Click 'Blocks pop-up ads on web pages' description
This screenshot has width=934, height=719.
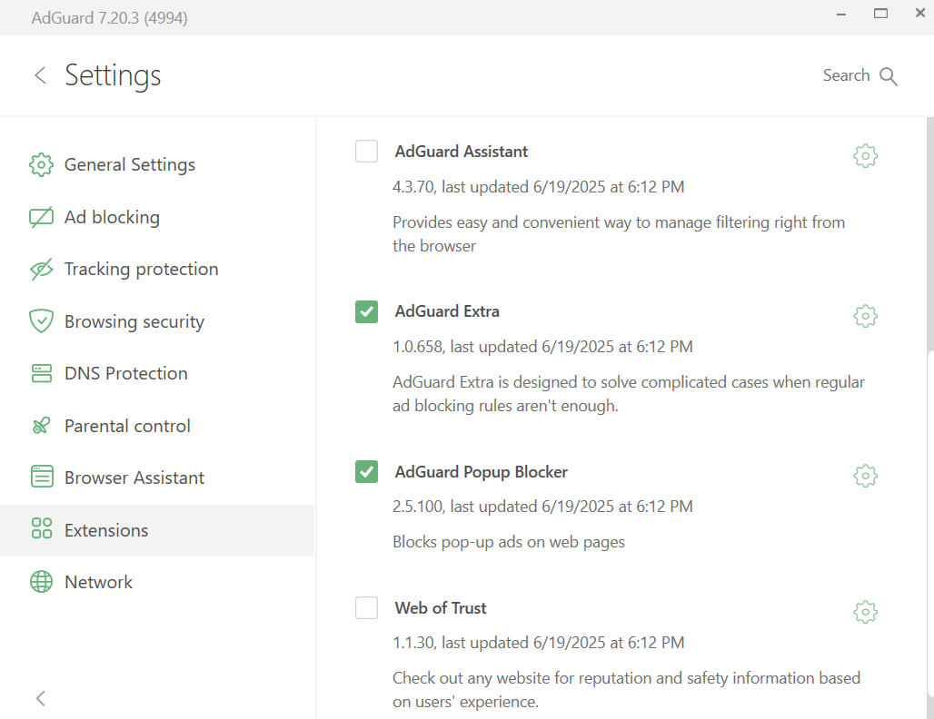[509, 542]
